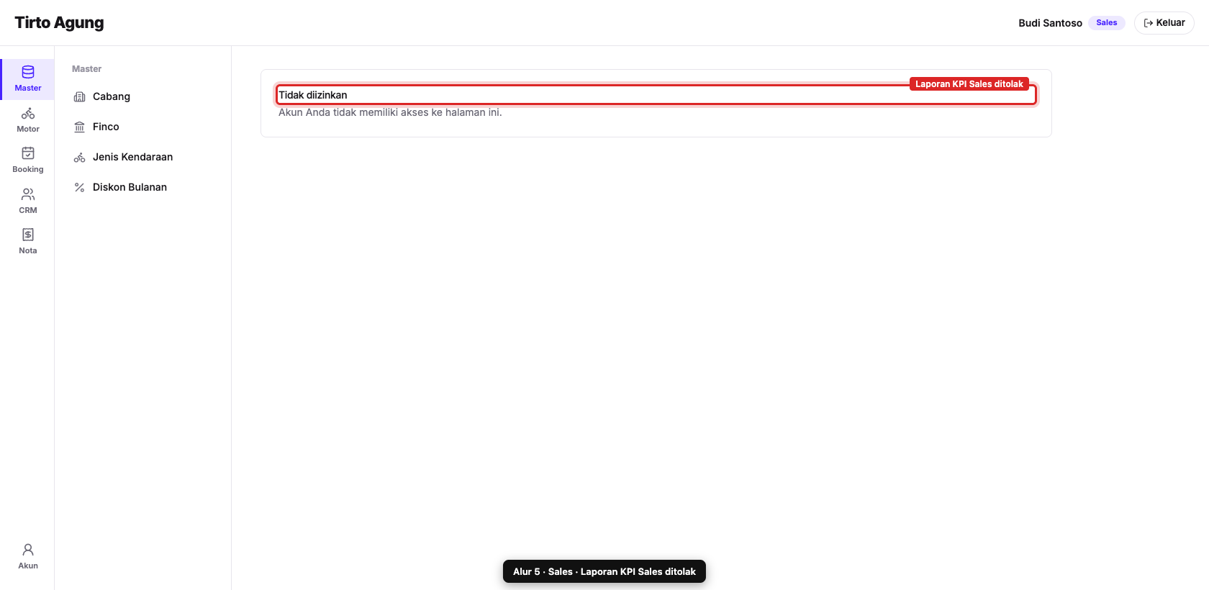The image size is (1209, 590).
Task: Click the Tidak diizinkan heading
Action: tap(313, 95)
